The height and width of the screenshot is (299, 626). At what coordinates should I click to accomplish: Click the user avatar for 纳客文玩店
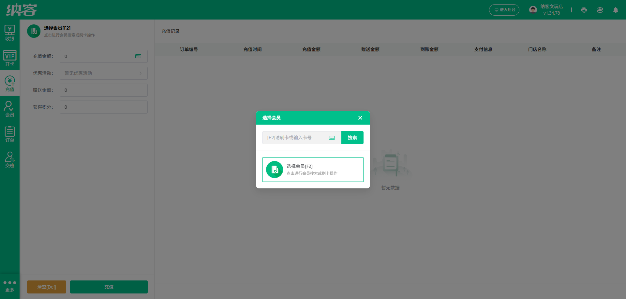[x=533, y=10]
